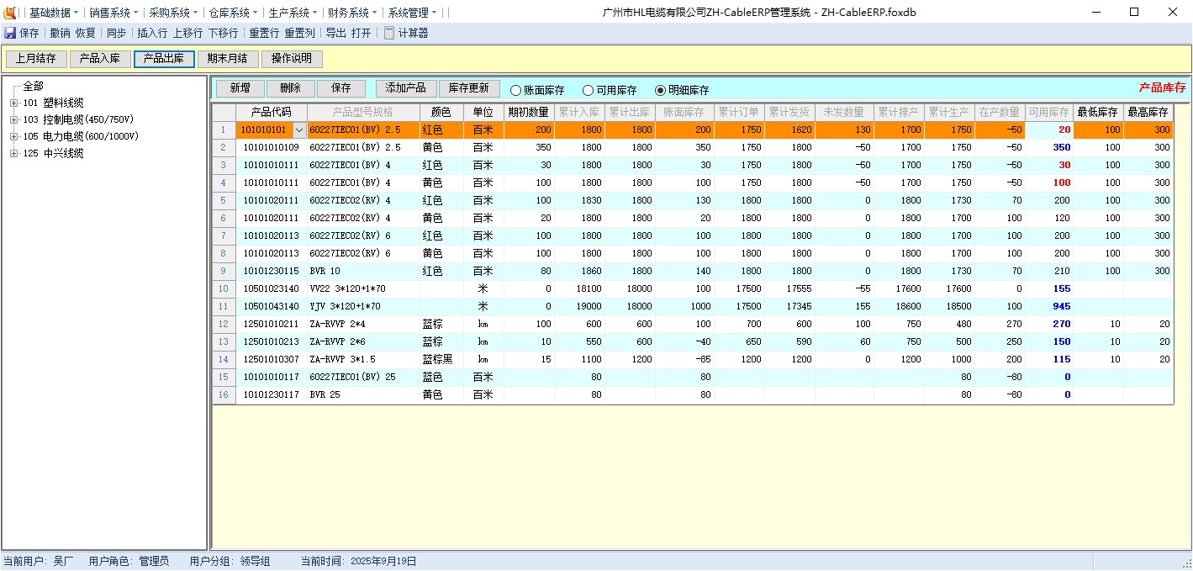Expand the 105 电力电缆 tree node

[13, 136]
